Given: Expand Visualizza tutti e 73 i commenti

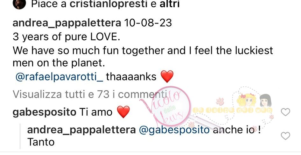Looking at the screenshot, I should pos(89,94).
